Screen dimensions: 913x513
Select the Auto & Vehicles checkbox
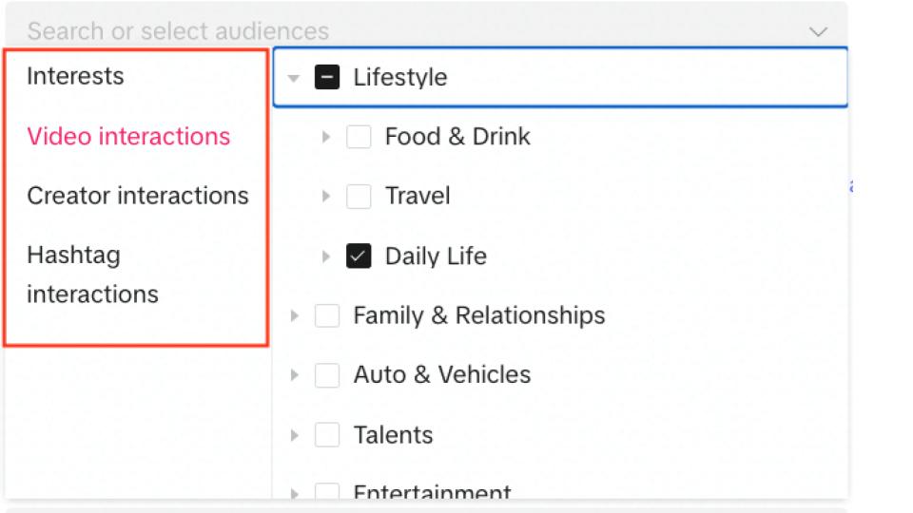pyautogui.click(x=327, y=375)
